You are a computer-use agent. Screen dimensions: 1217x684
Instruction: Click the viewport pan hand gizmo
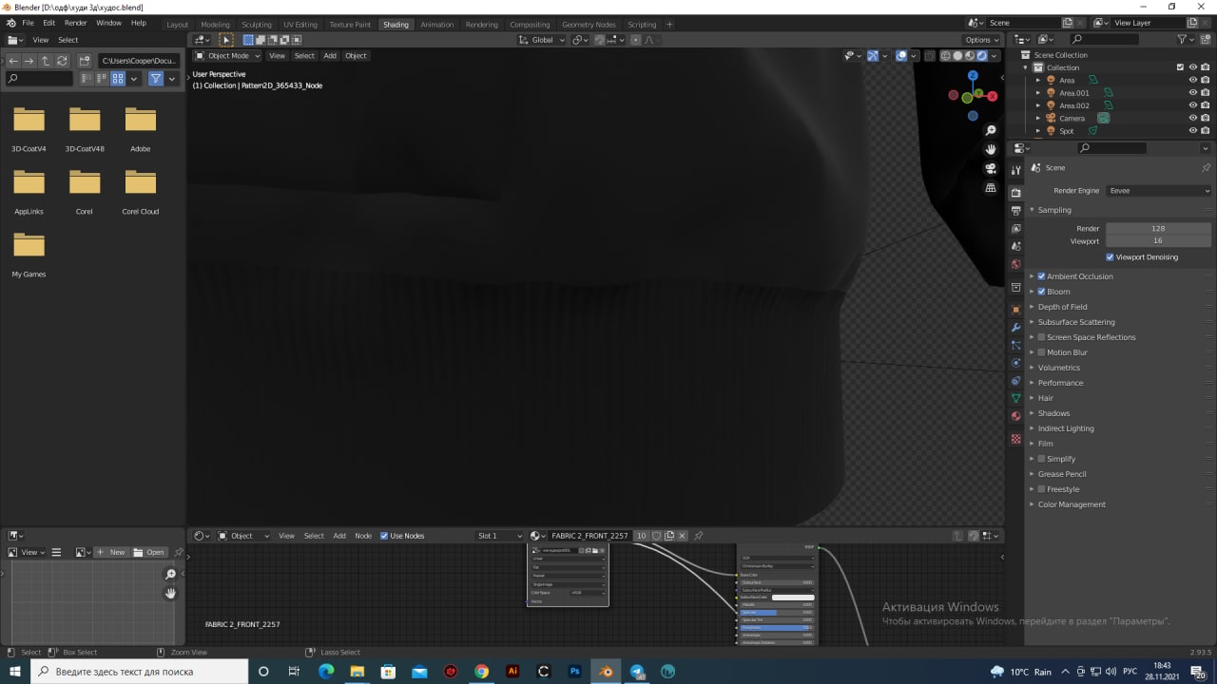click(991, 149)
